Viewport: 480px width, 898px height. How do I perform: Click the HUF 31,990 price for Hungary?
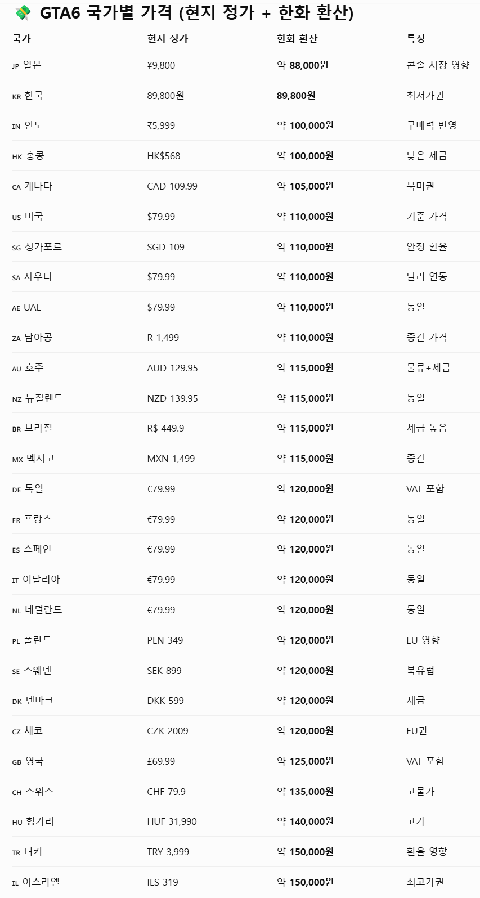pos(172,821)
